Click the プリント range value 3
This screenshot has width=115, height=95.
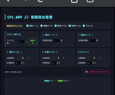[94, 58]
